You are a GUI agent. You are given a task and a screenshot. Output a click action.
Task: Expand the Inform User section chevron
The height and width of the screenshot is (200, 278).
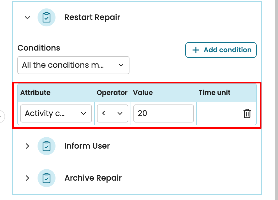27,146
